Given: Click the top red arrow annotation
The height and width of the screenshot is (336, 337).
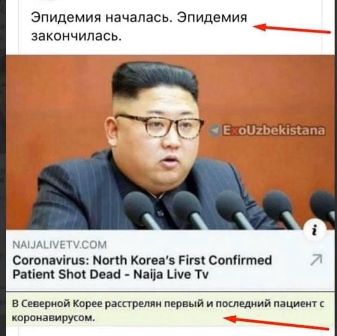Looking at the screenshot, I should click(x=292, y=28).
